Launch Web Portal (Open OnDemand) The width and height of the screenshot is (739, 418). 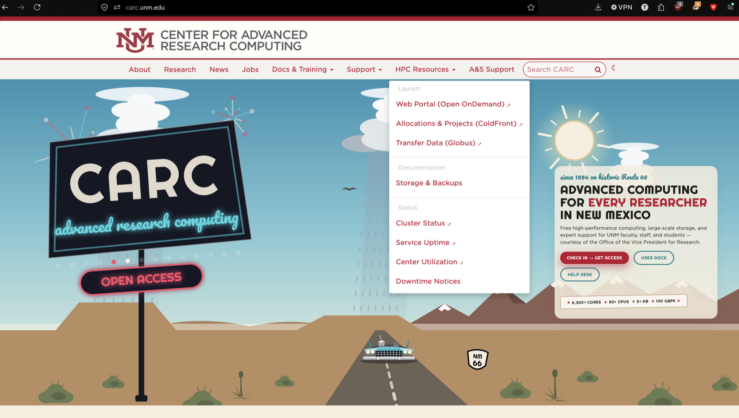coord(453,104)
